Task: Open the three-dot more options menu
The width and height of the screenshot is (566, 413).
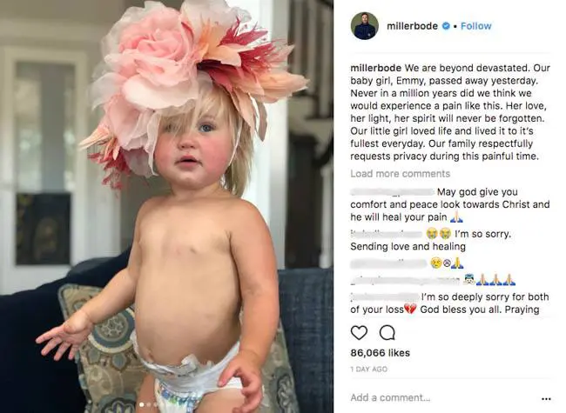Action: coord(546,398)
